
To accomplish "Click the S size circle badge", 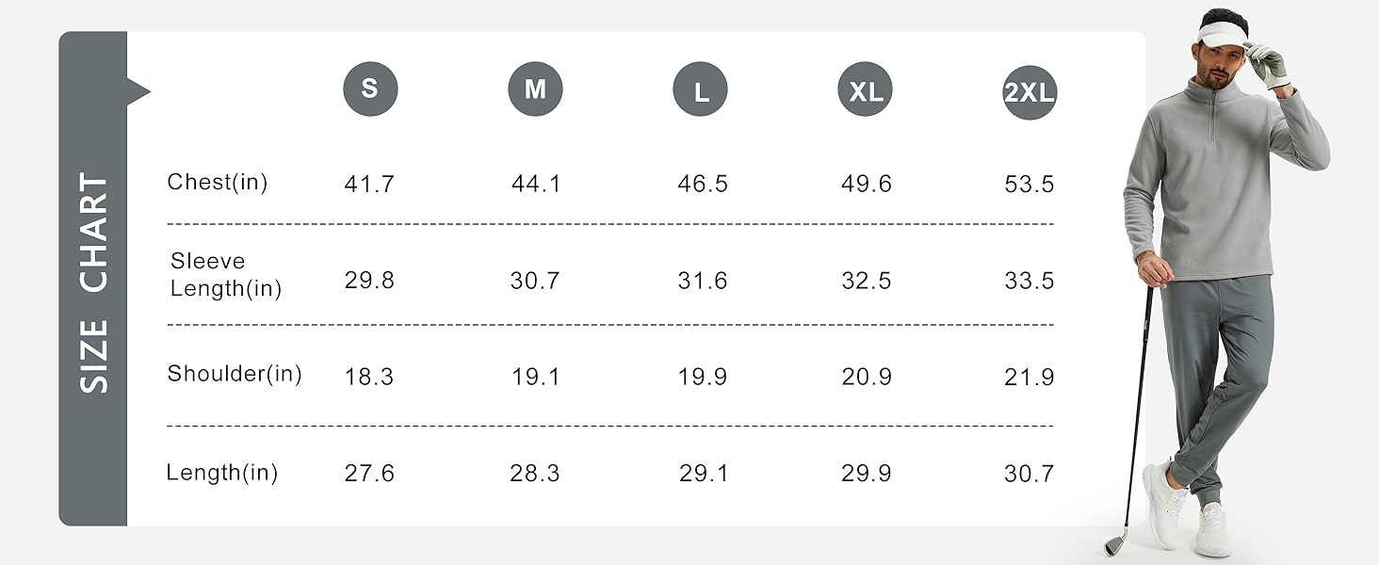I will 370,89.
